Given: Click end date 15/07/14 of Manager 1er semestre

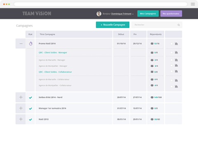Looking at the screenshot, I should (x=137, y=108).
